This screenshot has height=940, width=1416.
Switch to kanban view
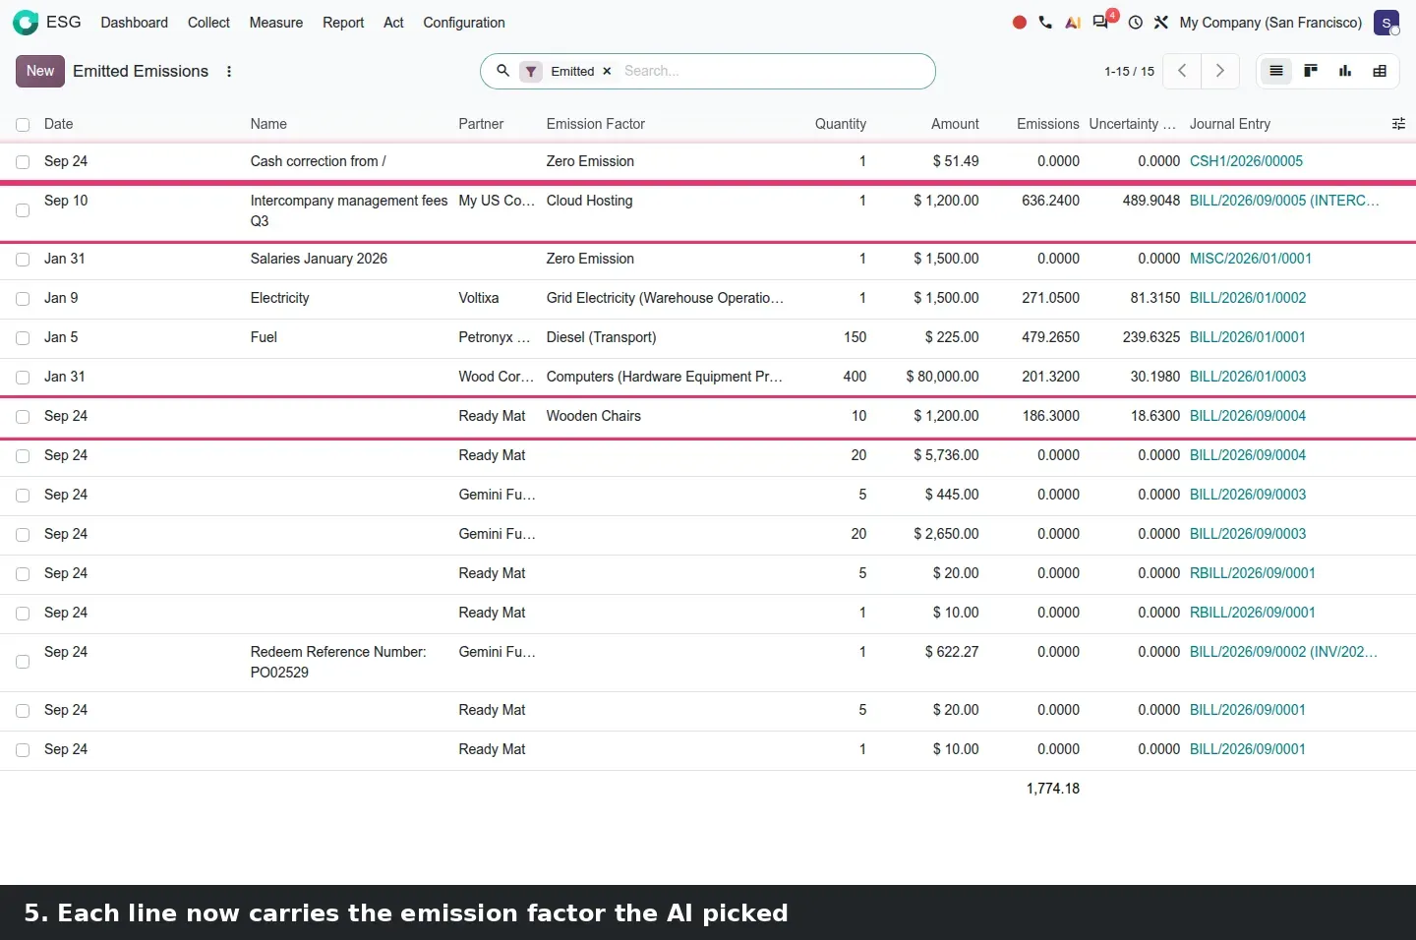pyautogui.click(x=1311, y=71)
